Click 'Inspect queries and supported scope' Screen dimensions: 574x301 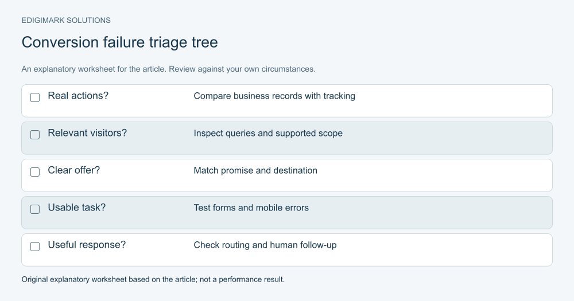coord(268,134)
